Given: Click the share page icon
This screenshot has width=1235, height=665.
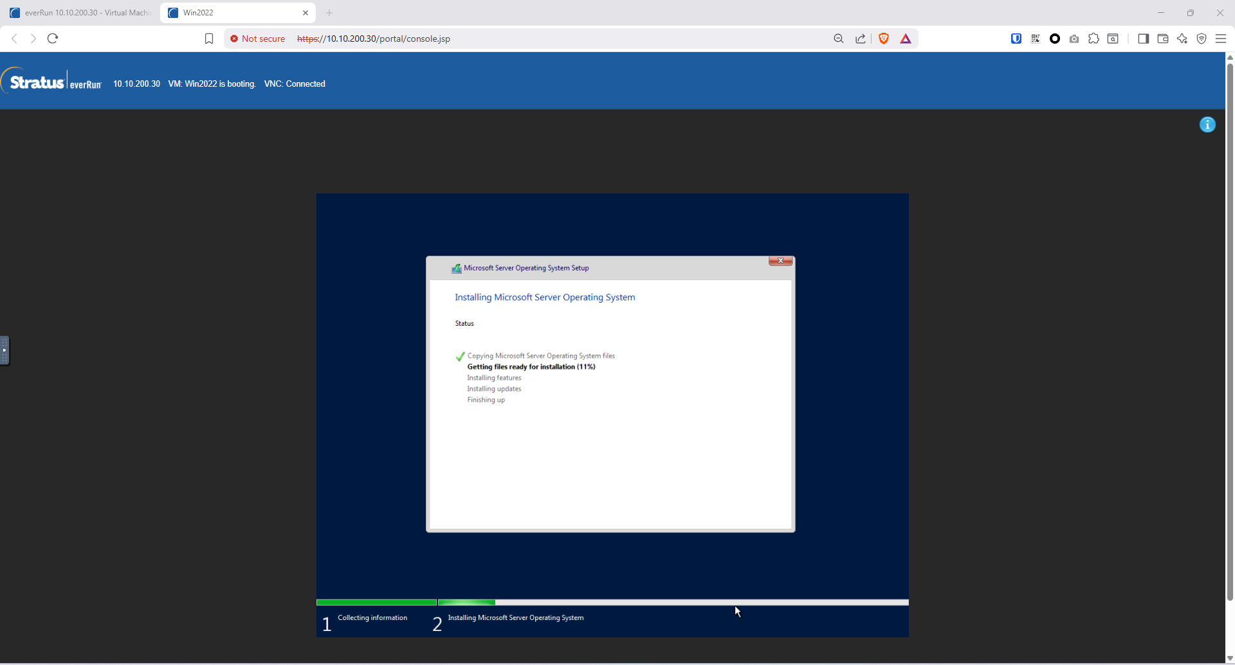Looking at the screenshot, I should (861, 39).
